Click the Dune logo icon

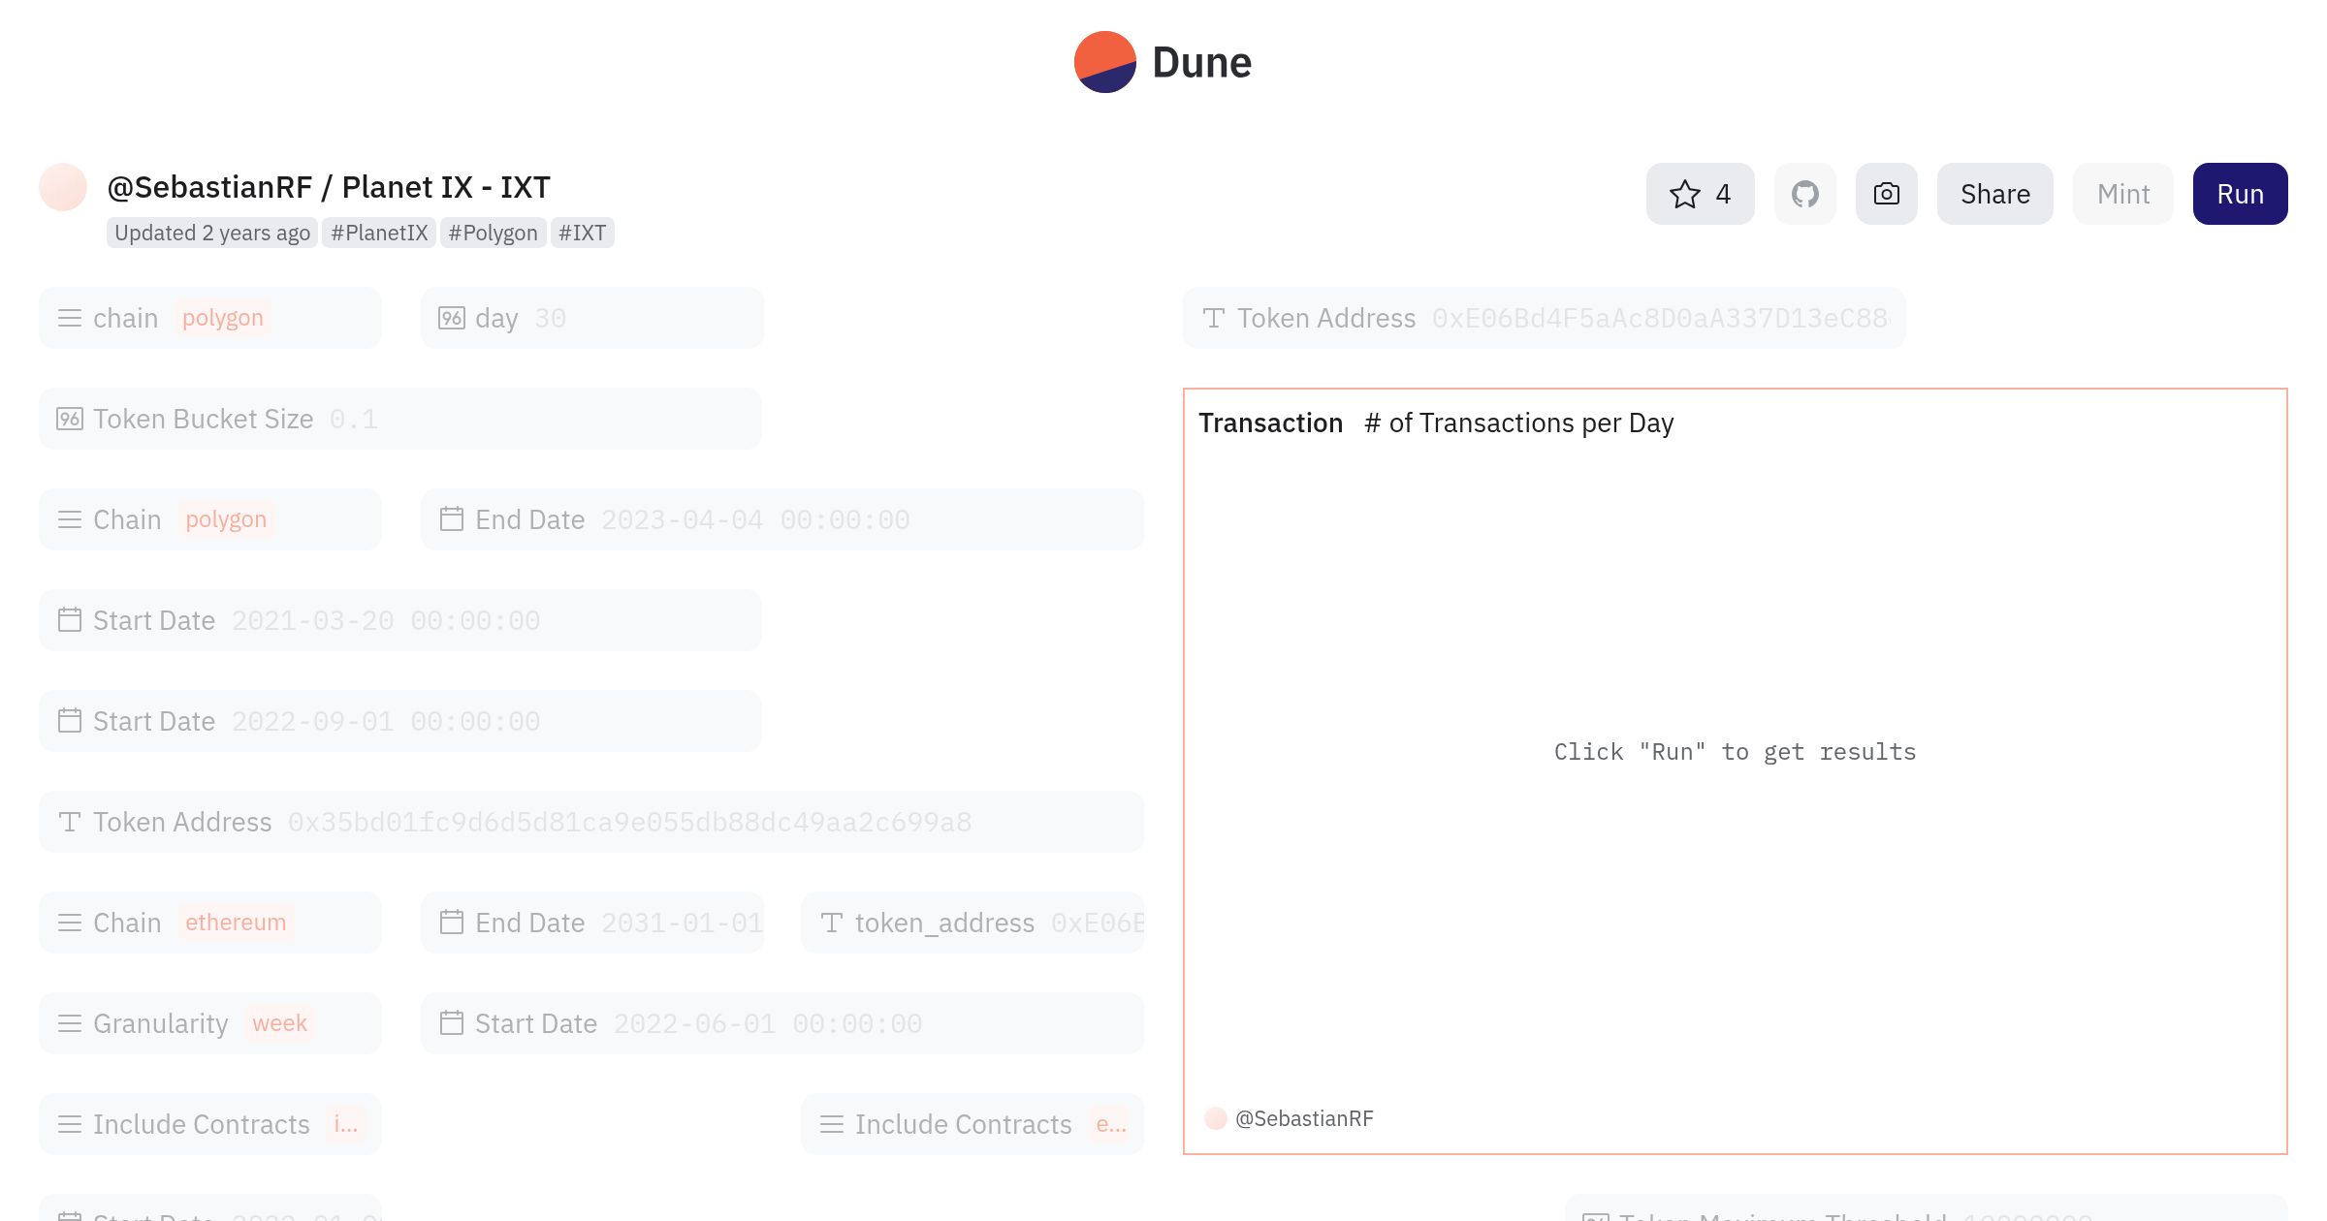click(x=1105, y=62)
